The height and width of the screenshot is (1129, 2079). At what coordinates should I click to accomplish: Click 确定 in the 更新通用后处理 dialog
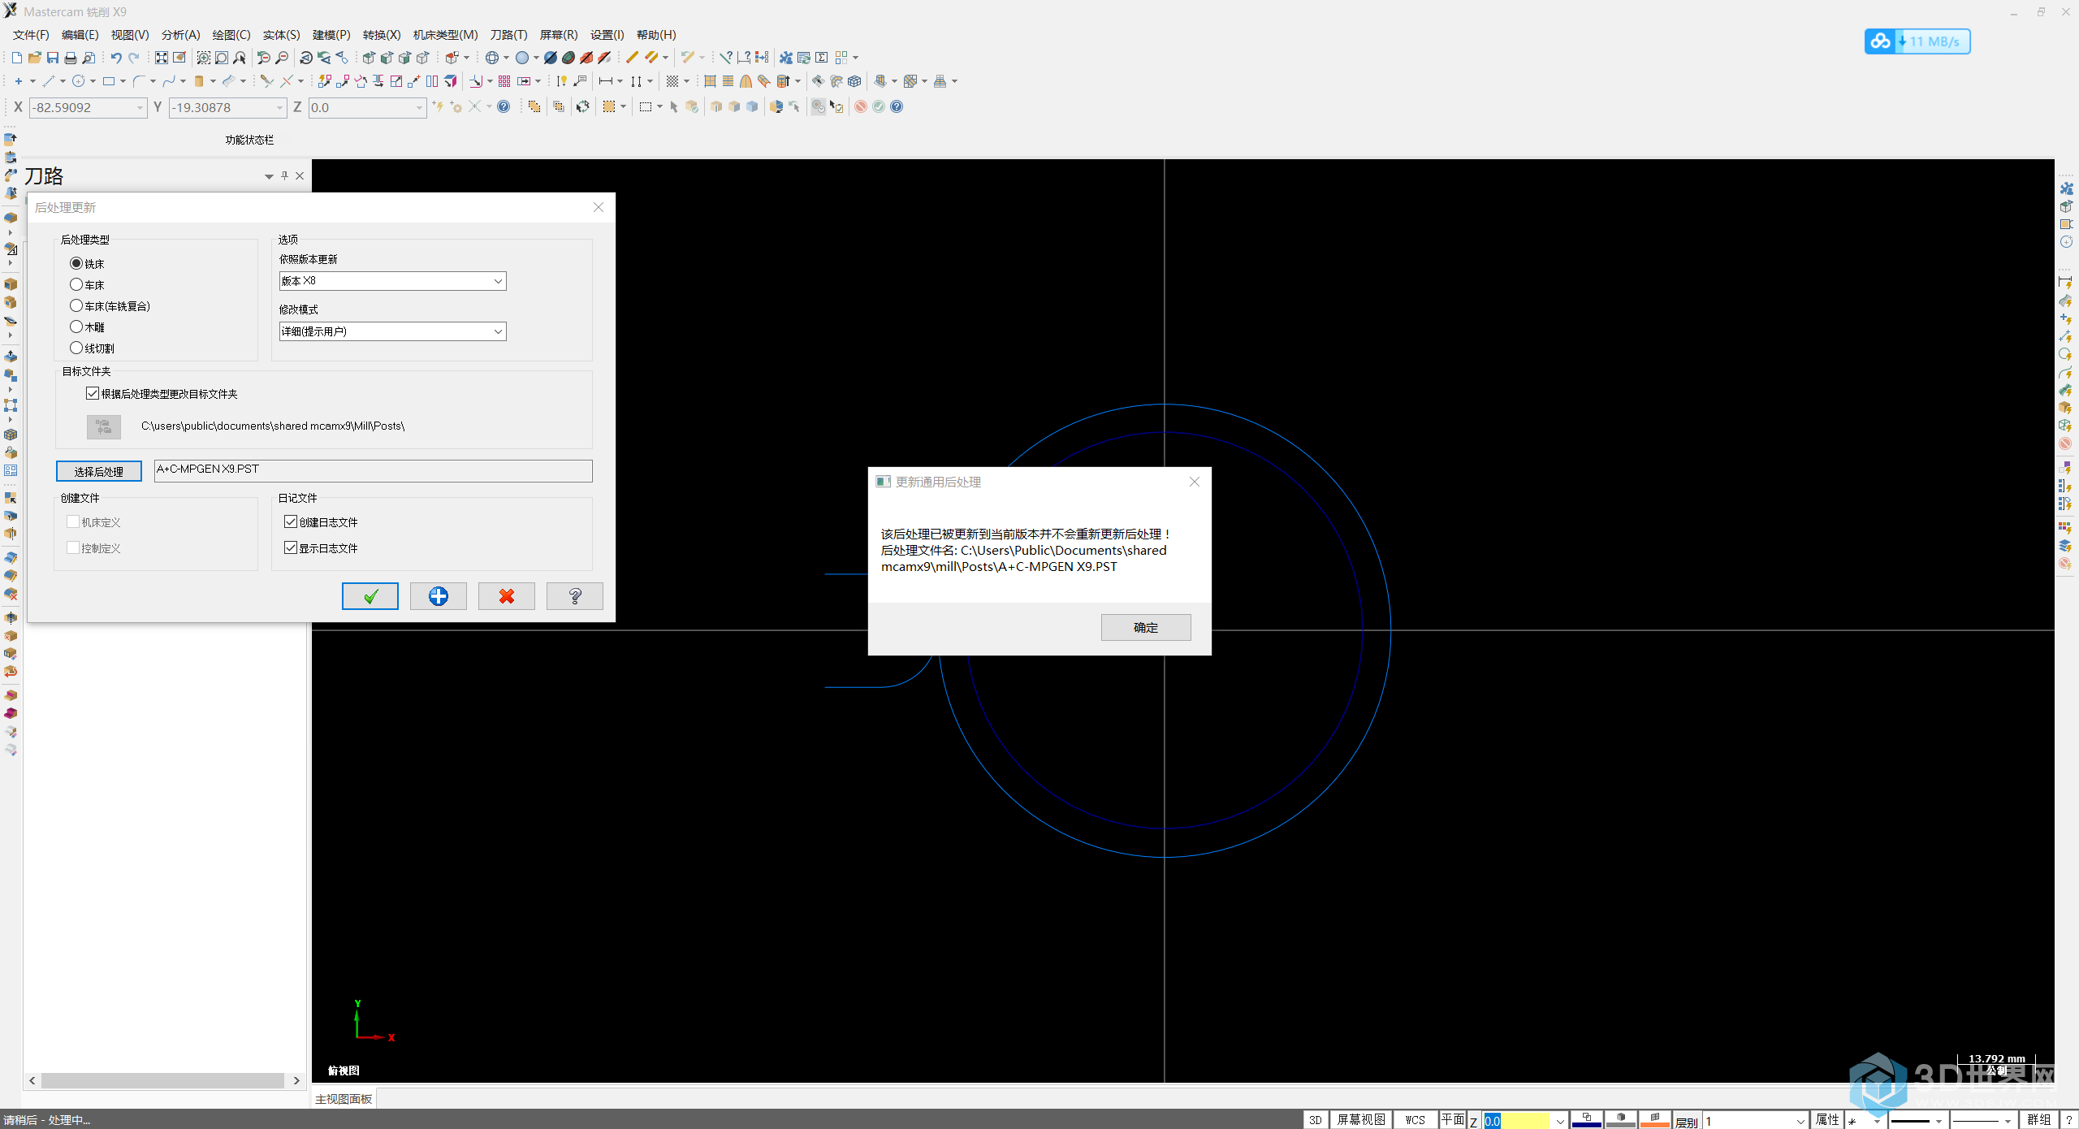1146,627
